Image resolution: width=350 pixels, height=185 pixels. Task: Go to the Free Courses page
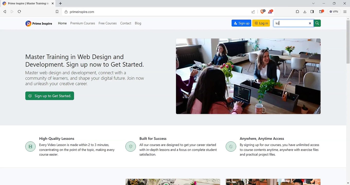pyautogui.click(x=108, y=23)
